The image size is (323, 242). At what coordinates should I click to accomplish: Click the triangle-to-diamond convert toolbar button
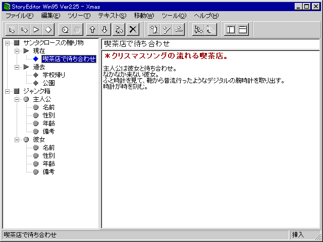tap(119, 30)
